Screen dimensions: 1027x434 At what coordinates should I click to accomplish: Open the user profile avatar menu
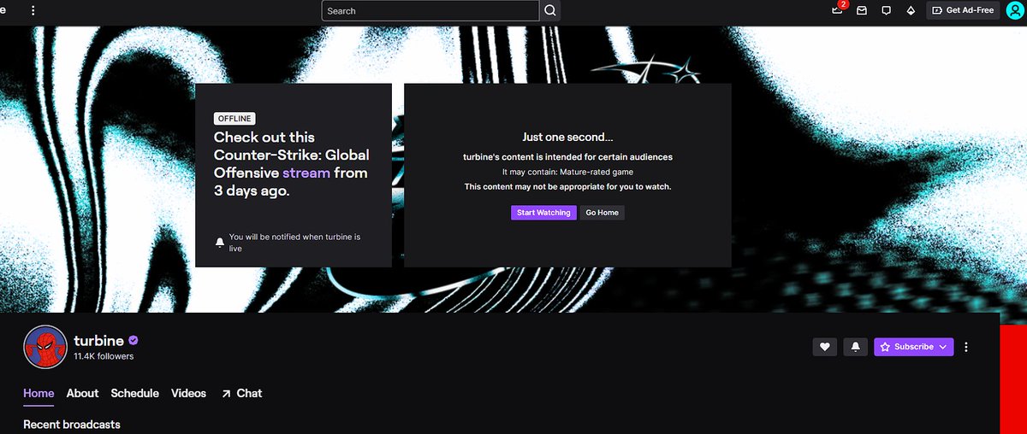[x=1014, y=10]
